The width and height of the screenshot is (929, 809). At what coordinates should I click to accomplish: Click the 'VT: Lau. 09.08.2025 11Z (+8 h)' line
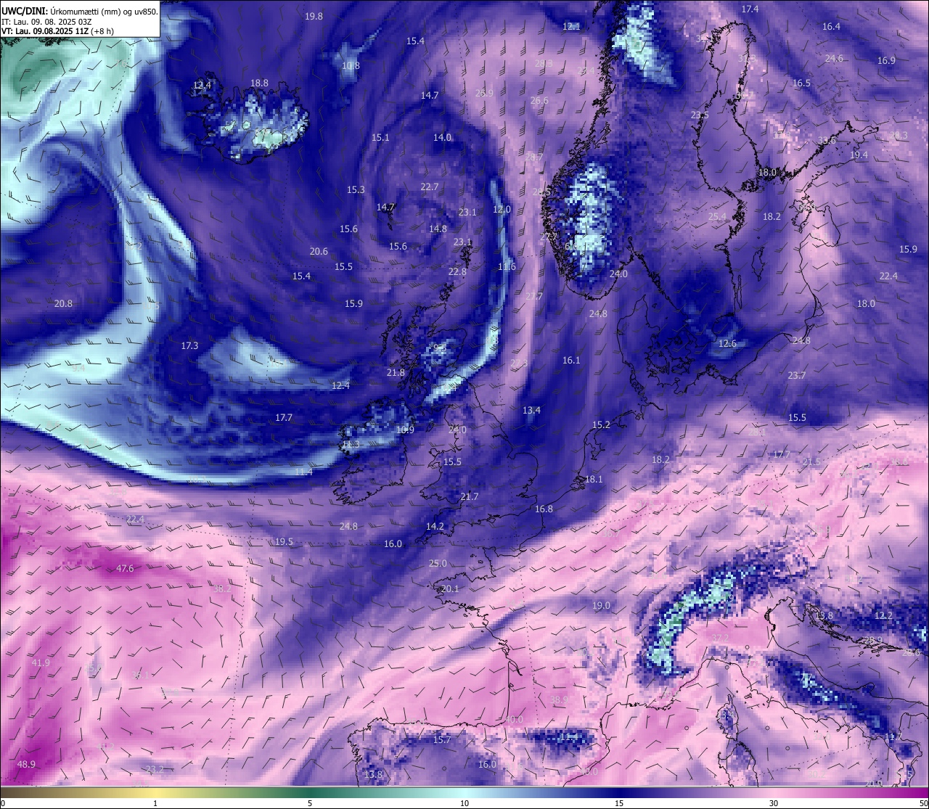(57, 31)
